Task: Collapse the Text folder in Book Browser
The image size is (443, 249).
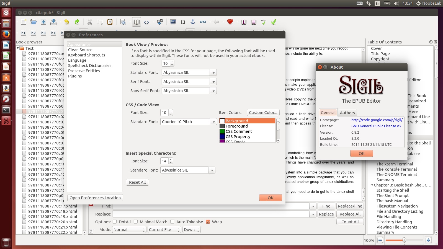Action: pos(18,48)
